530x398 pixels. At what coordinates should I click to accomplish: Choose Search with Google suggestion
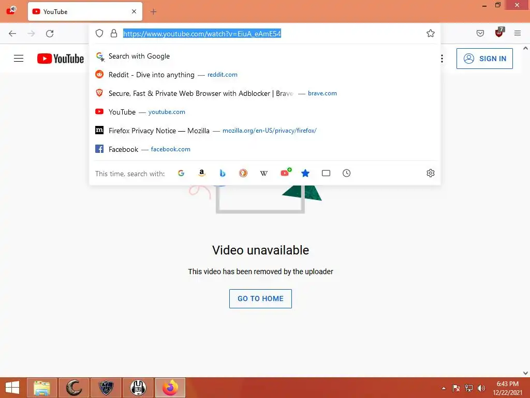[264, 56]
